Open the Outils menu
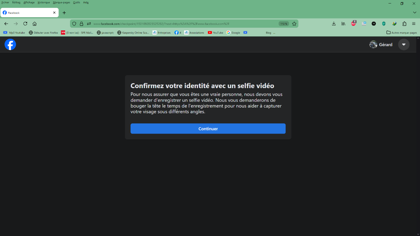The height and width of the screenshot is (236, 420). tap(77, 2)
